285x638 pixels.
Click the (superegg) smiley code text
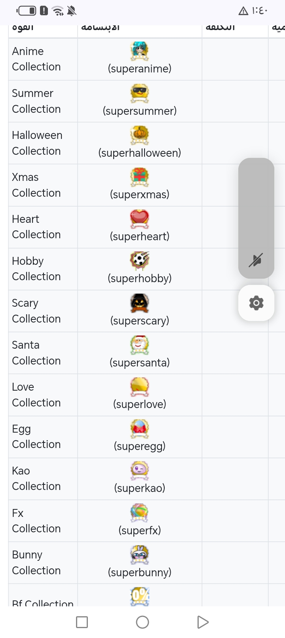click(x=139, y=446)
